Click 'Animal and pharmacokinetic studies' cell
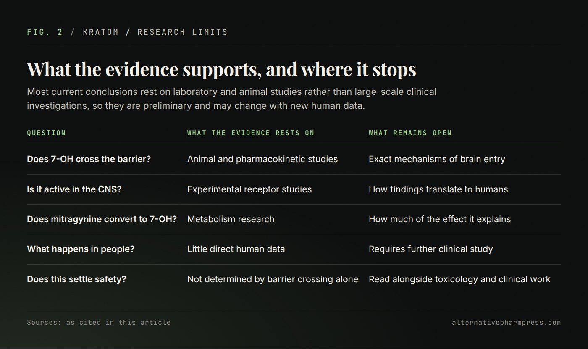 click(x=262, y=159)
